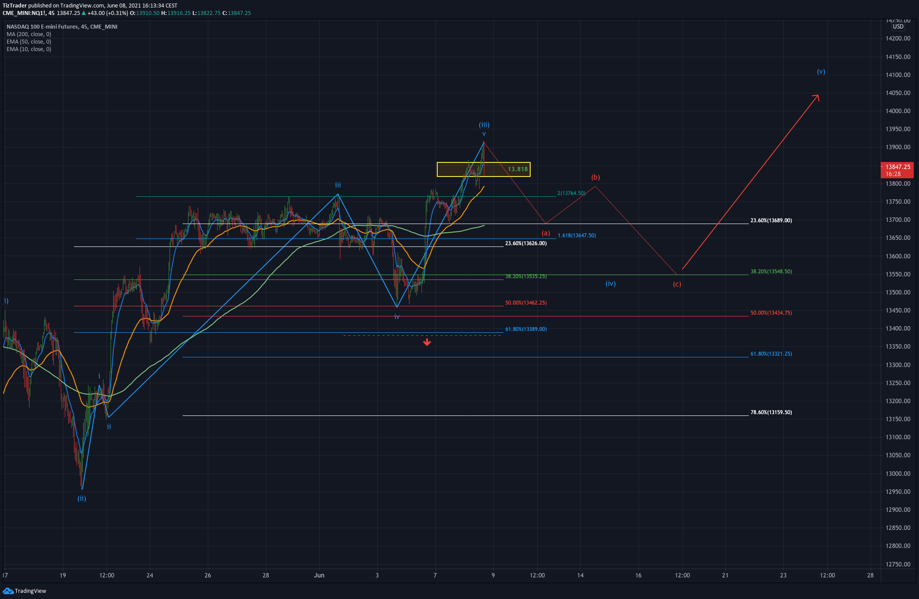
Task: Click the 'Jun' date label on time axis
Action: (x=319, y=575)
